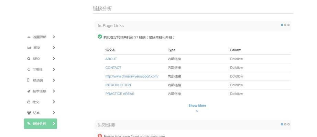Click the rocket icon beside 技术信息
The height and width of the screenshot is (137, 317).
(x=29, y=91)
